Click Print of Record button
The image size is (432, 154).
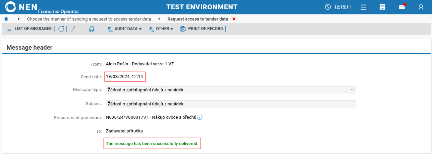[202, 29]
